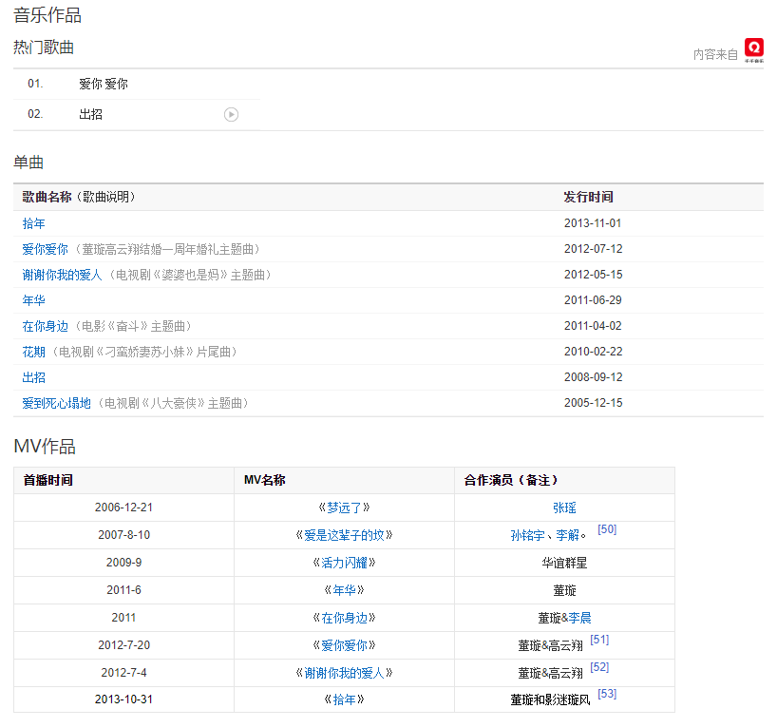Image resolution: width=777 pixels, height=728 pixels.
Task: Click co-star 孙铭宇 link
Action: point(527,536)
